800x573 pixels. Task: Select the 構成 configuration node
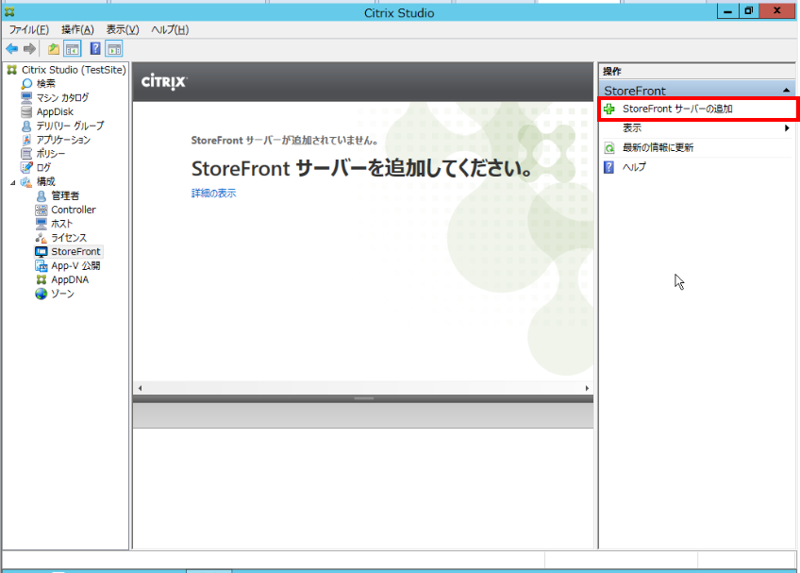46,182
